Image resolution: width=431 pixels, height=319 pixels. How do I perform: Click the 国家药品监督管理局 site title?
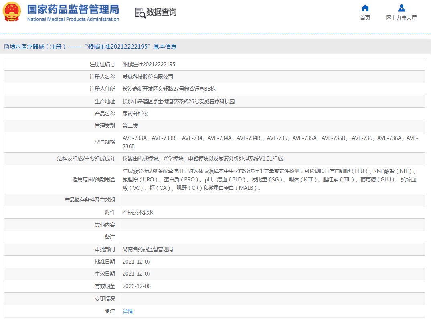coord(73,9)
